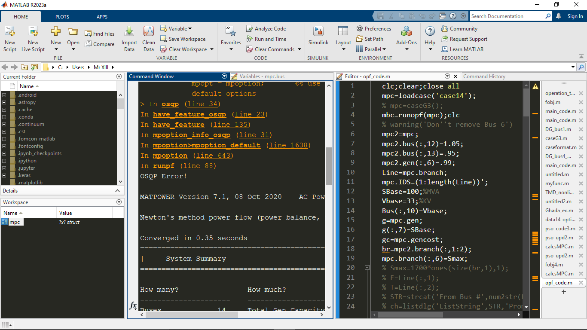Create a New Script
This screenshot has height=330, width=587.
pos(9,38)
